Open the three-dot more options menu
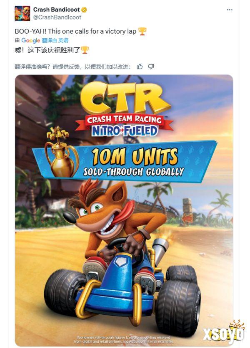Viewport: 250px width, 348px height. tap(230, 10)
